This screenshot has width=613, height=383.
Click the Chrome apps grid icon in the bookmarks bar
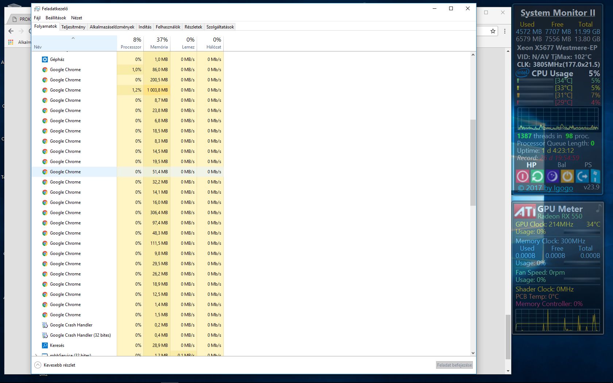click(x=11, y=42)
